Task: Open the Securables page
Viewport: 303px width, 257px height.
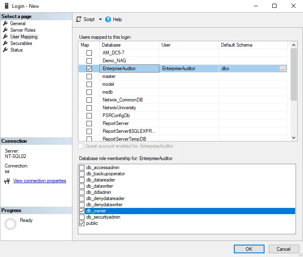Action: pos(21,43)
